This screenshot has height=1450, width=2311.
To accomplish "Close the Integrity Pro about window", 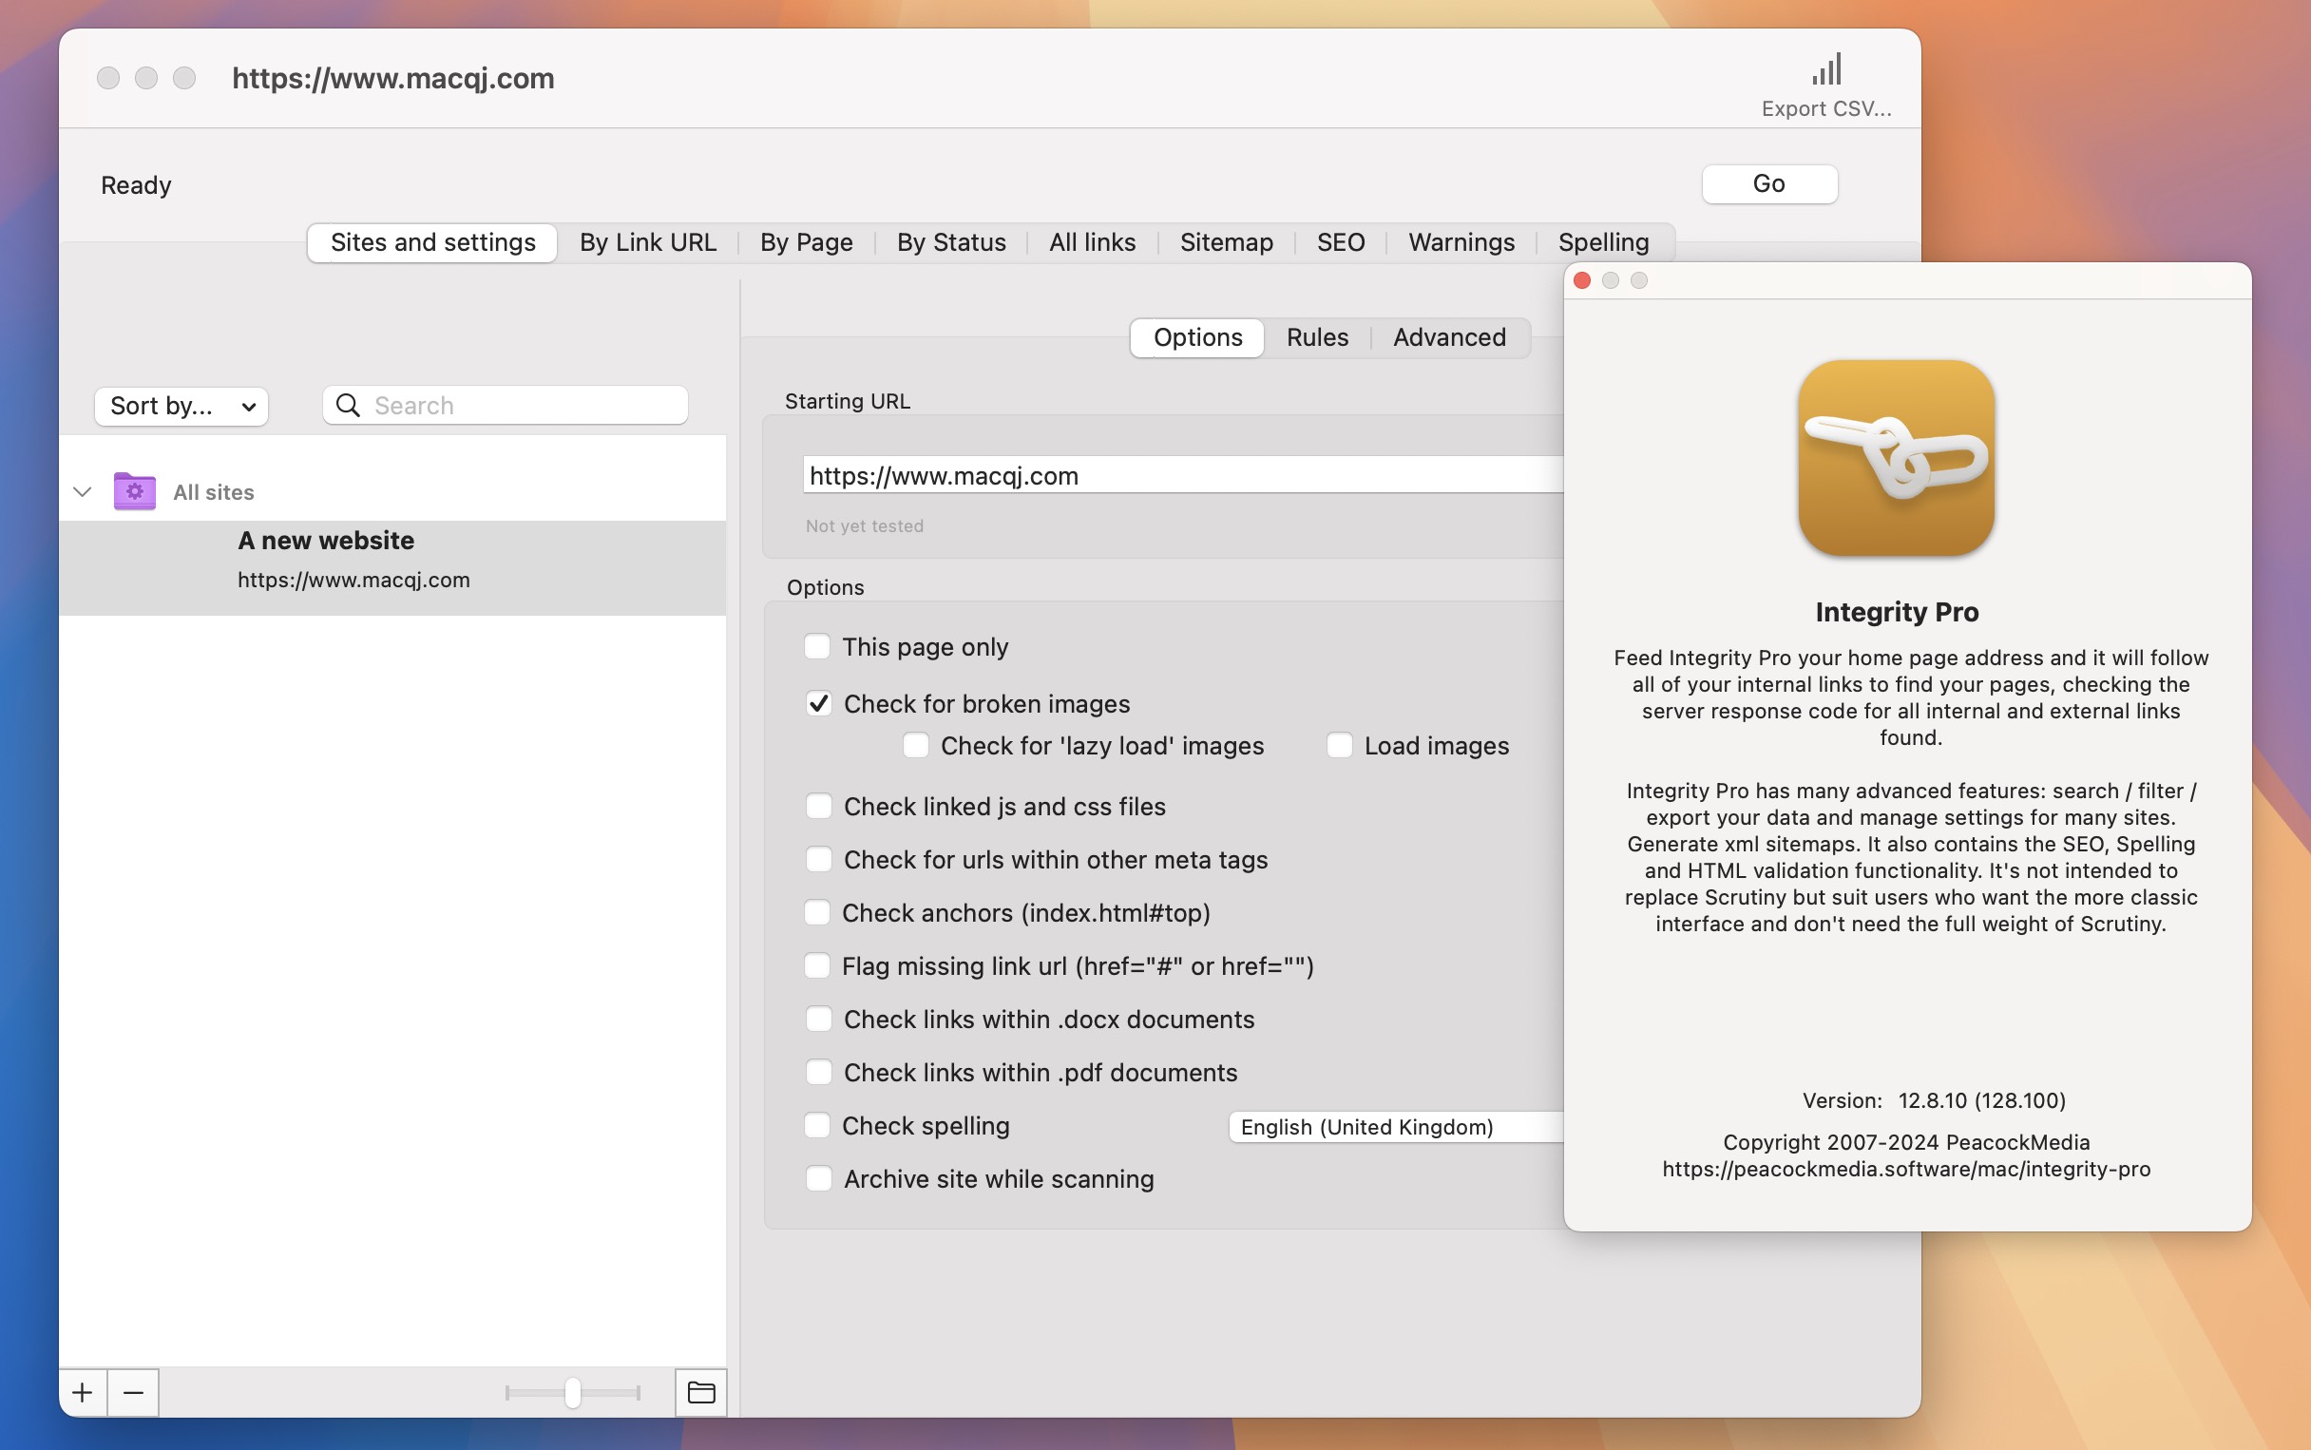I will click(1582, 280).
